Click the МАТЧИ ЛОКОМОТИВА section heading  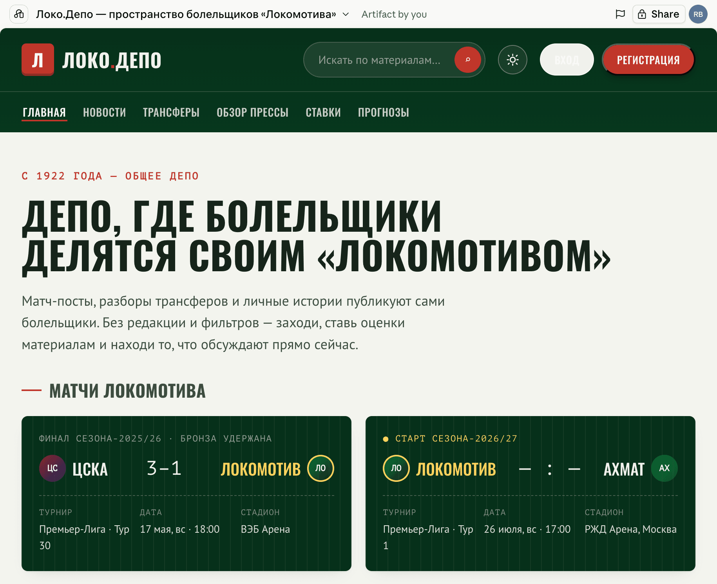pyautogui.click(x=127, y=391)
